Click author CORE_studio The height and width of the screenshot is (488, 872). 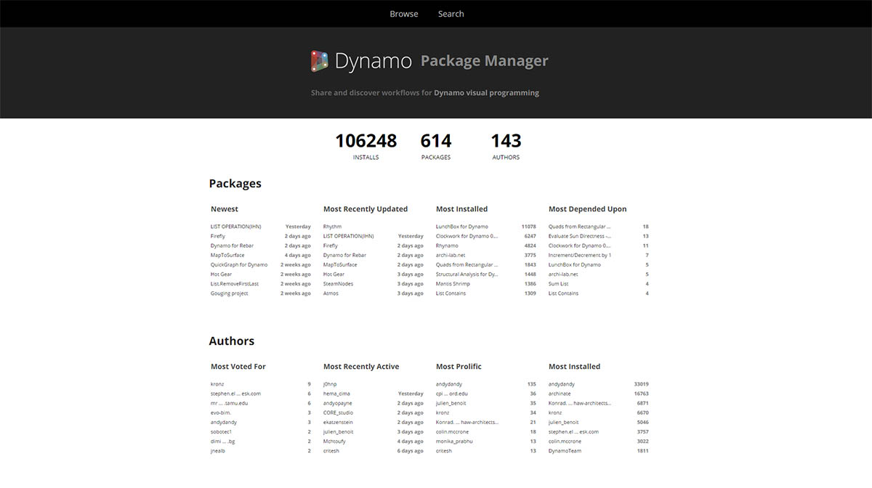pos(338,412)
